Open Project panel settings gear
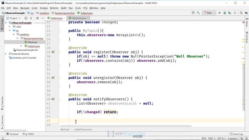Screen dimensions: 249x140 tap(37, 18)
